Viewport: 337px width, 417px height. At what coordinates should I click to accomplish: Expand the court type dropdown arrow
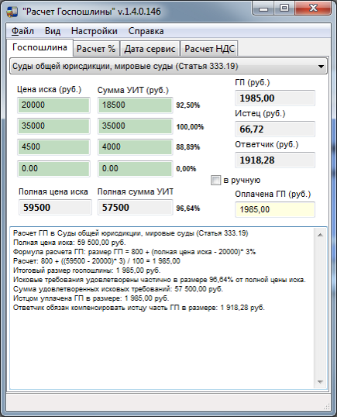click(321, 66)
